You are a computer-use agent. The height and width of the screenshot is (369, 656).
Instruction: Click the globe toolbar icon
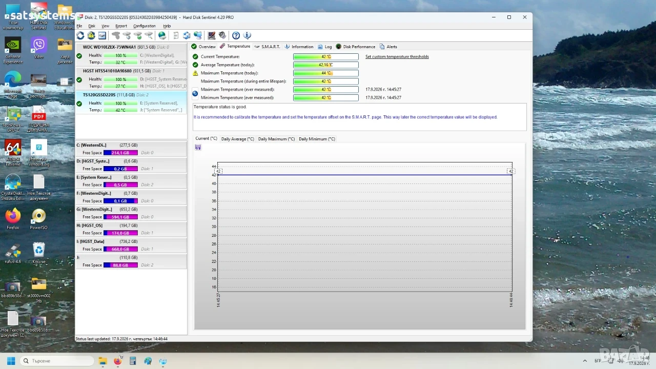(162, 35)
